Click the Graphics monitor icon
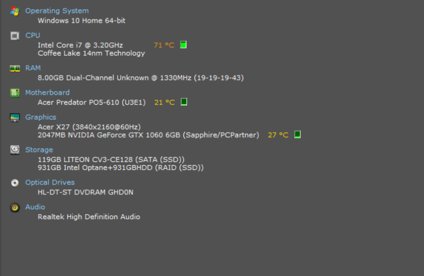The width and height of the screenshot is (424, 276). [x=15, y=118]
